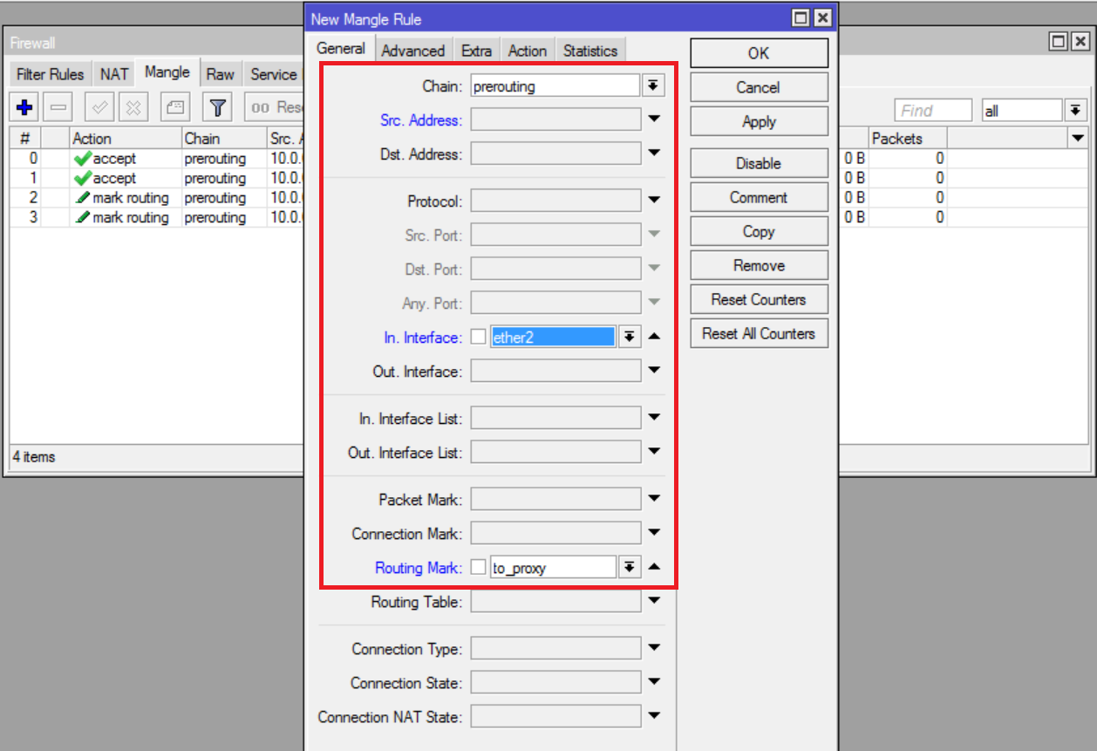Open the Raw tab in Firewall window
The image size is (1097, 751).
pos(221,74)
